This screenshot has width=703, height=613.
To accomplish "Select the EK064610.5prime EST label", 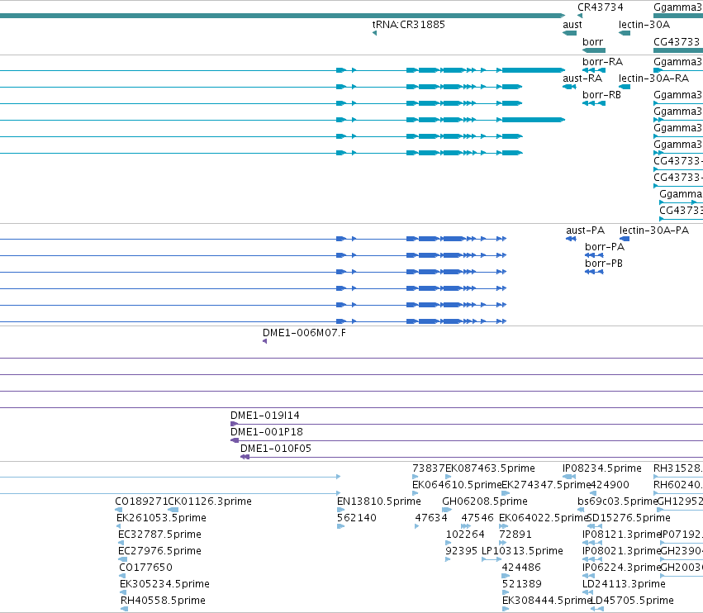I will (456, 485).
